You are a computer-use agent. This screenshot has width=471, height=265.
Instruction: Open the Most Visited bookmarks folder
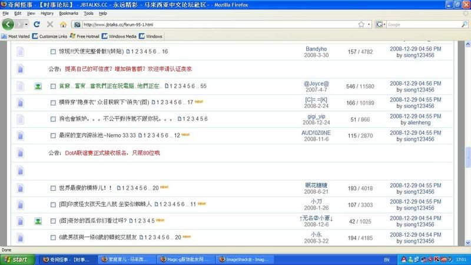pos(16,37)
